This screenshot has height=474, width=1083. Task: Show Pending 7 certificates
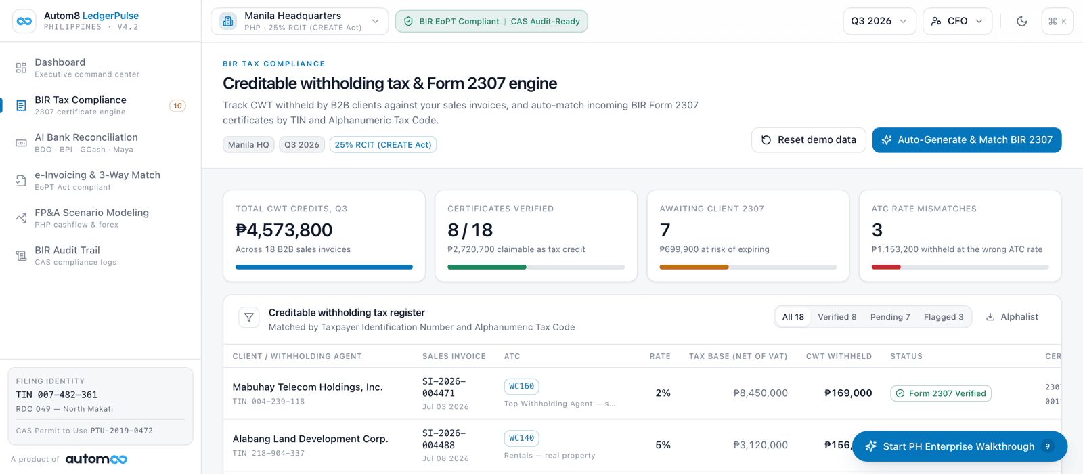[x=890, y=317]
